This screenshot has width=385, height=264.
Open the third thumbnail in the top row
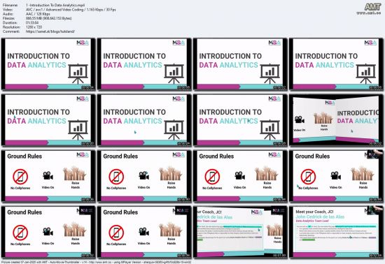[x=240, y=64]
